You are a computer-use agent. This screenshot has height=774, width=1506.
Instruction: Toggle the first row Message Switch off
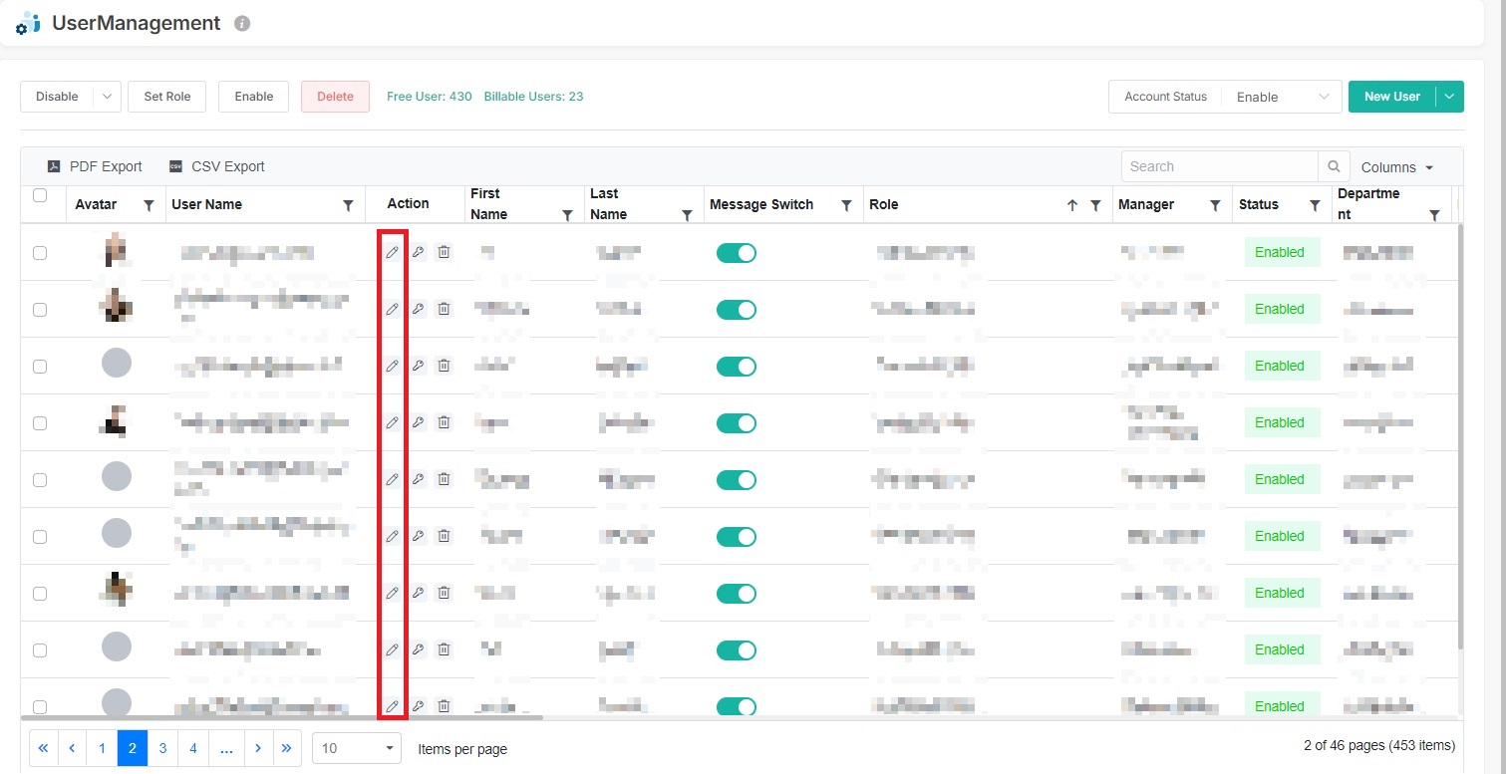point(737,253)
